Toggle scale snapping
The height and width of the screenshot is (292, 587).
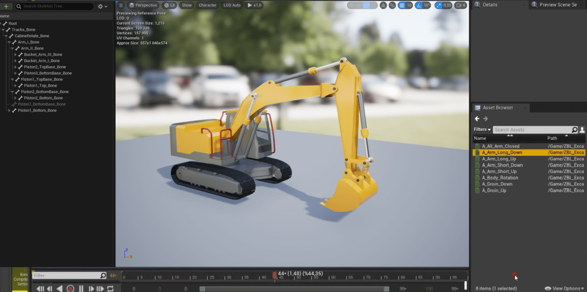pyautogui.click(x=438, y=5)
